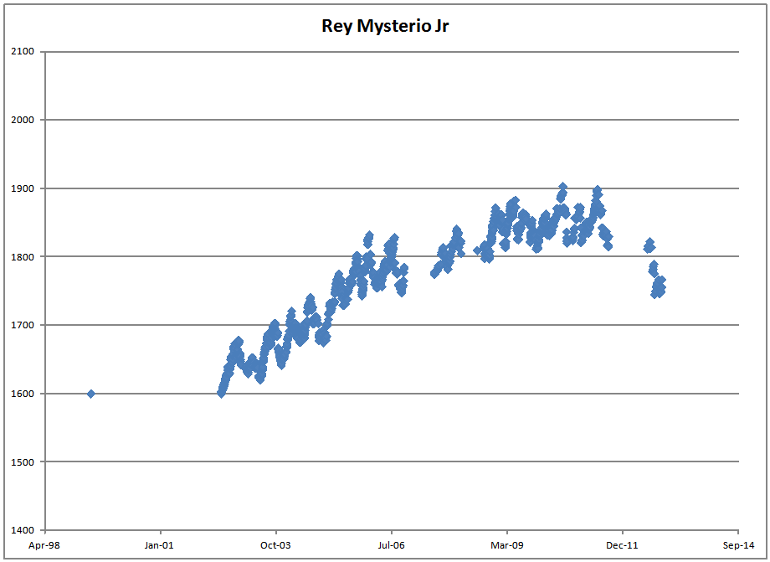
Task: Click the 1600 value on the y-axis
Action: (23, 394)
